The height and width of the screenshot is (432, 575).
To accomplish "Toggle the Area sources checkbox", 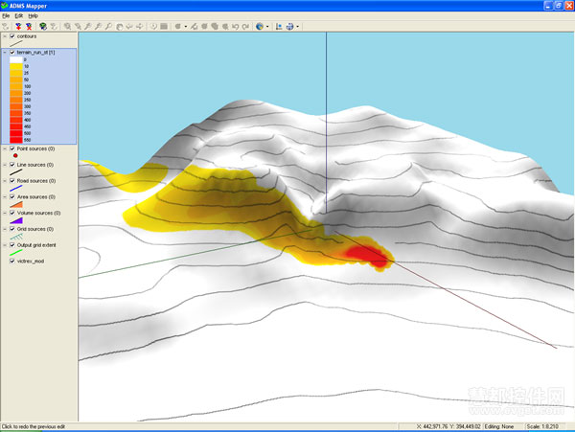I will (x=12, y=197).
